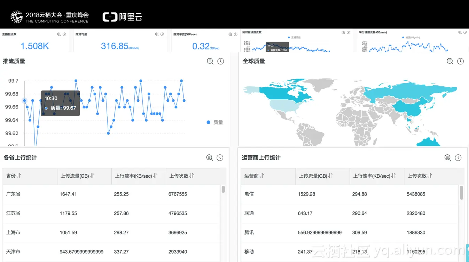Sort carrier table by 上行速率(KB/sec)

click(393, 176)
